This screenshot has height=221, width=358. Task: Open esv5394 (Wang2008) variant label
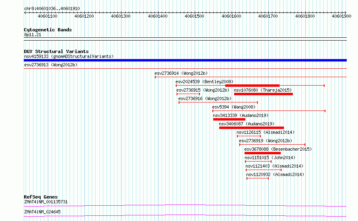(x=234, y=107)
